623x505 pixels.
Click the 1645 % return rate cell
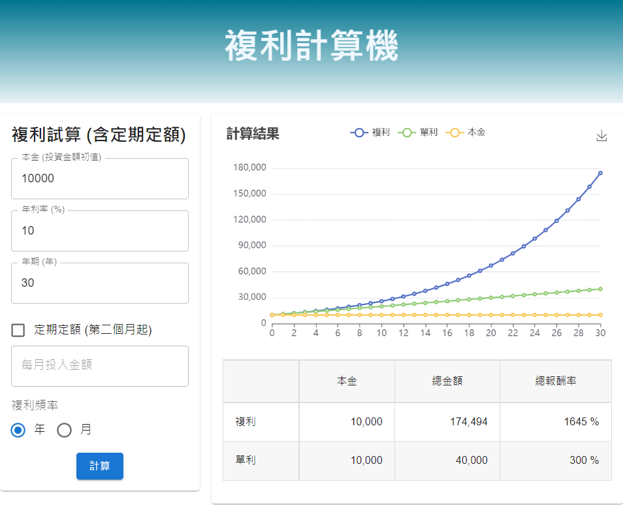click(556, 421)
